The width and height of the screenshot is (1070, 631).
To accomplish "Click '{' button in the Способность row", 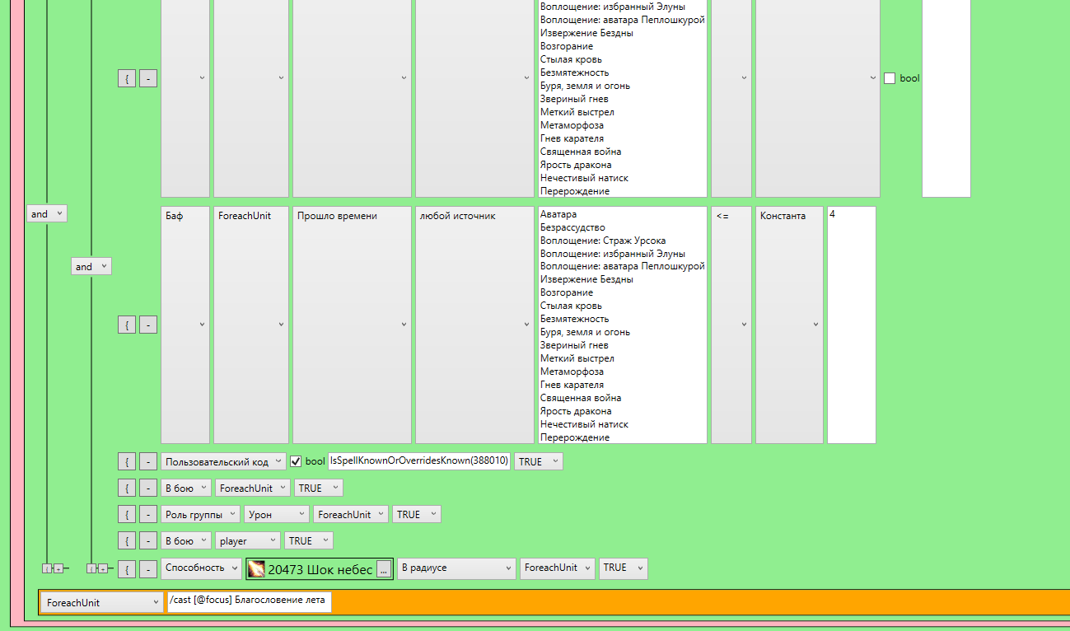I will [x=127, y=568].
